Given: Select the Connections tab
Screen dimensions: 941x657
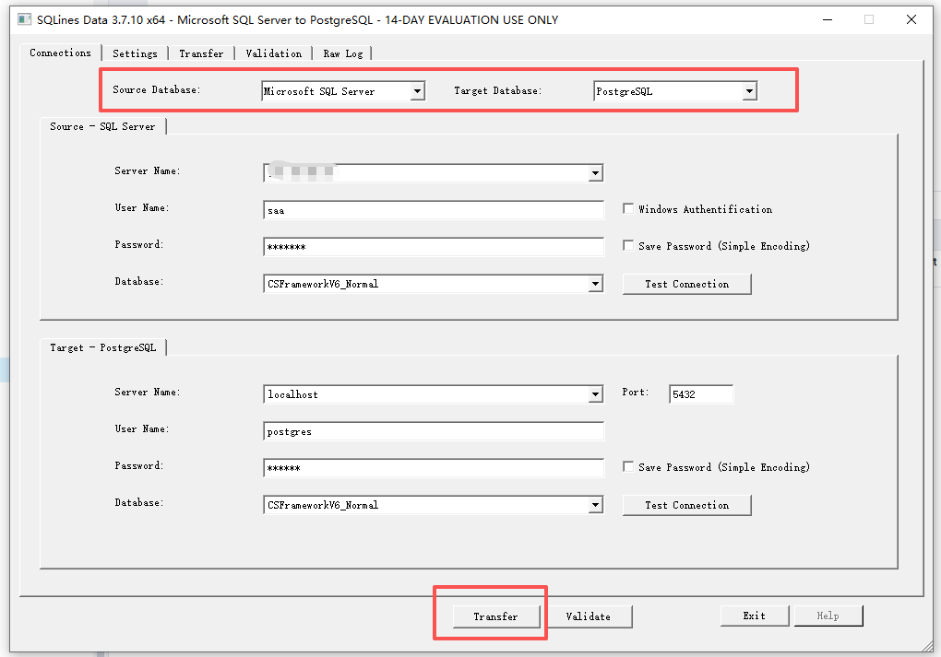Looking at the screenshot, I should tap(60, 53).
